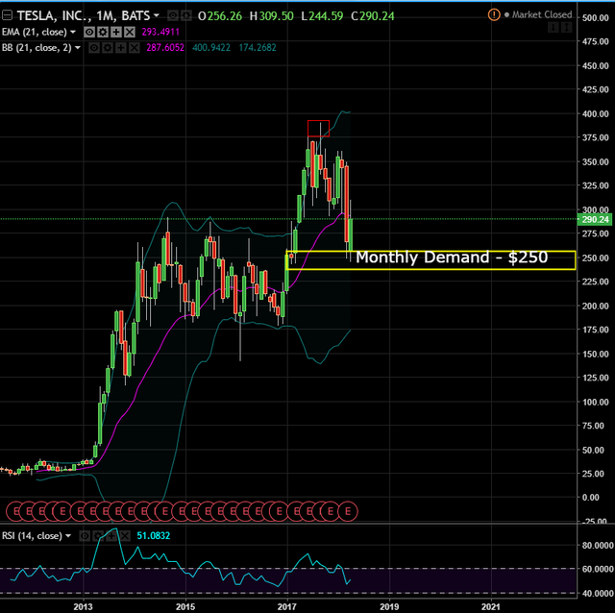
Task: Remove the EMA indicator with its X icon
Action: (130, 32)
